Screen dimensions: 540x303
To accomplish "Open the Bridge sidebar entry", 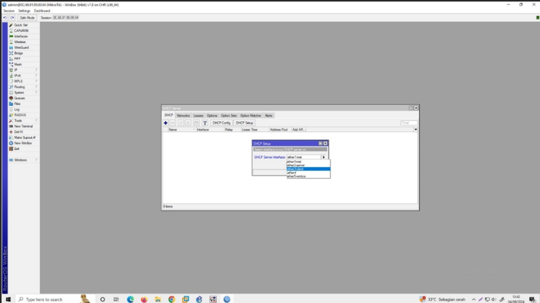I will (x=24, y=53).
